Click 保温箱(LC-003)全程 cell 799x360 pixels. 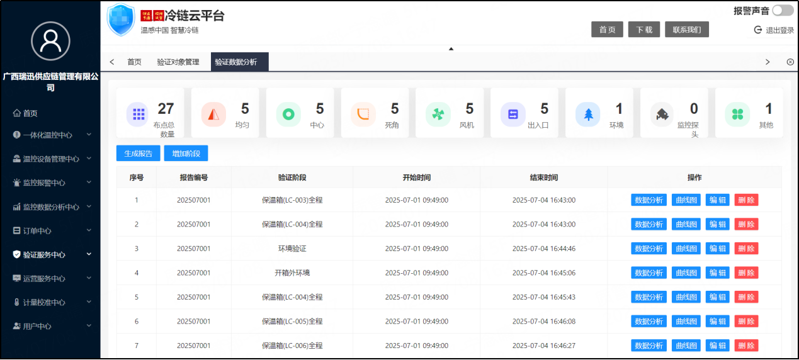pyautogui.click(x=292, y=200)
